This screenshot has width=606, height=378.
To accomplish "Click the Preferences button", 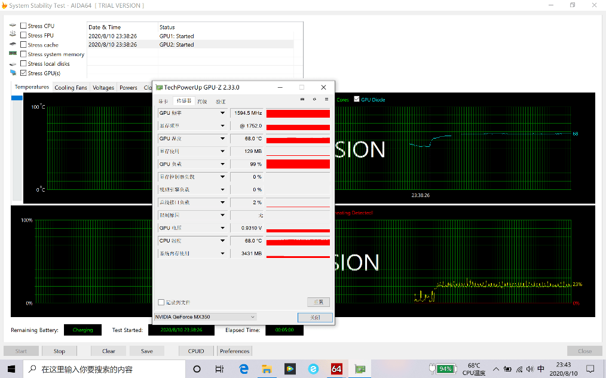I will [x=234, y=351].
